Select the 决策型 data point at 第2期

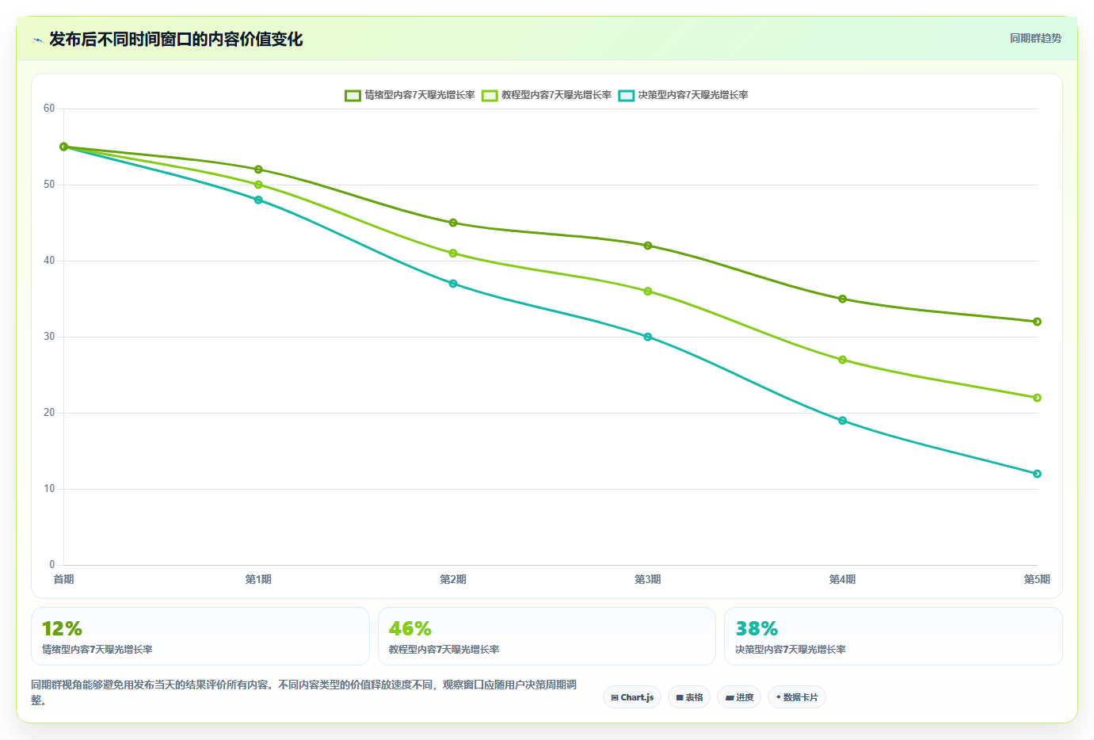(453, 284)
